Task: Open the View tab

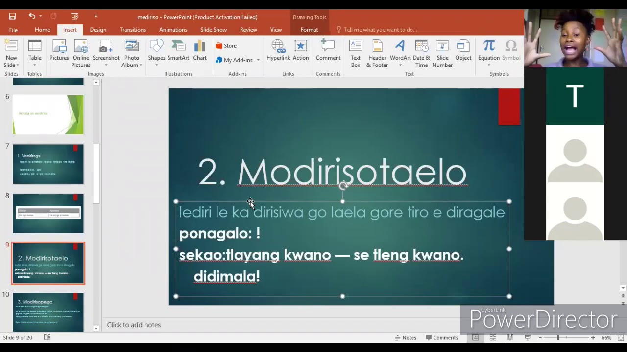Action: 276,30
